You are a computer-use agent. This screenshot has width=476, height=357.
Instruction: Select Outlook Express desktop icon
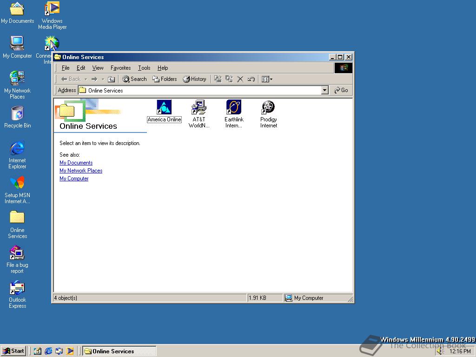(17, 295)
